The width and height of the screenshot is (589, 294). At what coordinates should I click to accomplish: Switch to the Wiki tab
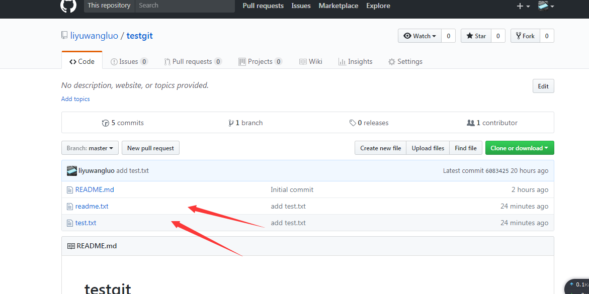point(311,62)
